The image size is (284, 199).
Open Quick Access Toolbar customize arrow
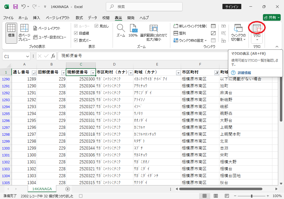45,7
